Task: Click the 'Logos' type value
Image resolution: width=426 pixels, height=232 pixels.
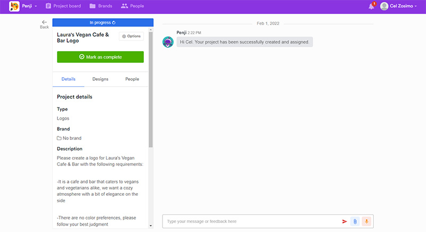Action: pos(63,118)
